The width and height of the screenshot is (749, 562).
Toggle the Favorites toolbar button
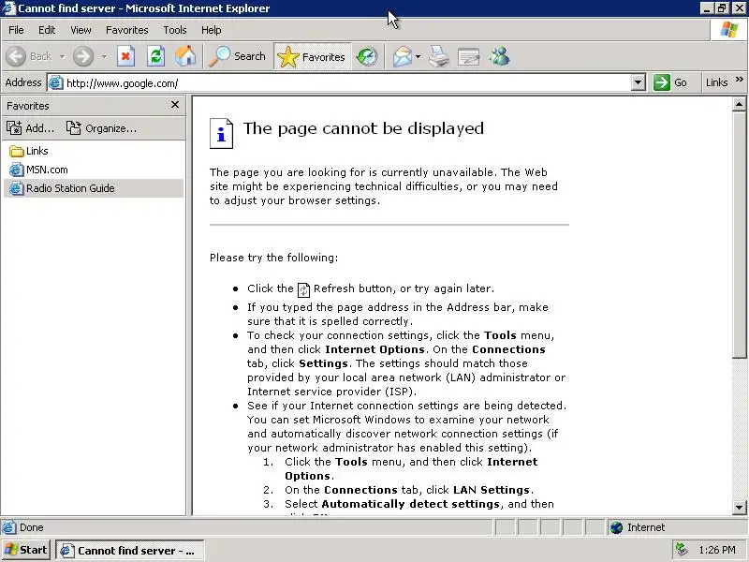(312, 56)
